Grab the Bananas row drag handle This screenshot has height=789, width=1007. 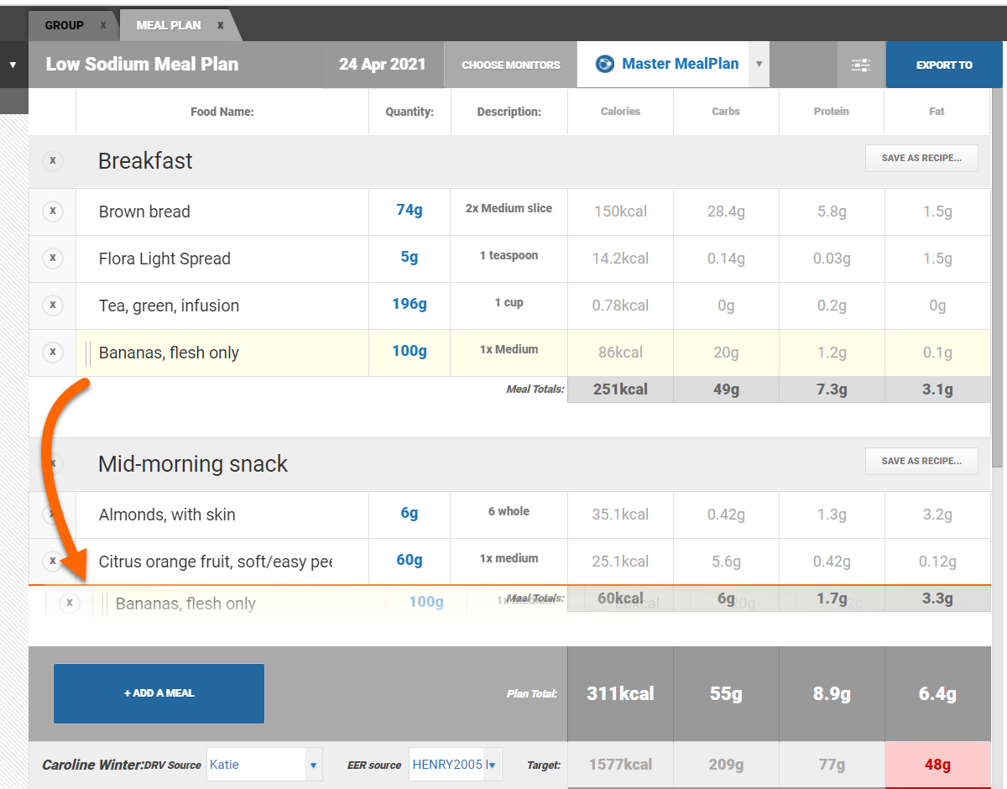tap(88, 353)
